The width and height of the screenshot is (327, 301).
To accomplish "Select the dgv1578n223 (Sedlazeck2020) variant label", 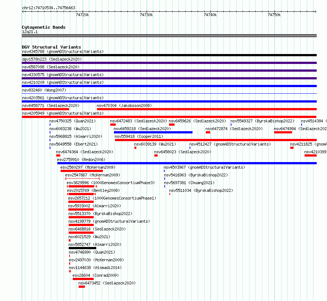I will point(52,59).
